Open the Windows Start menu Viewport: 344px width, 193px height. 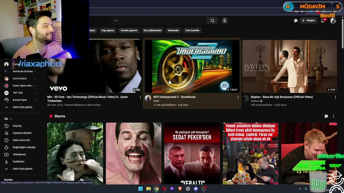tap(141, 189)
